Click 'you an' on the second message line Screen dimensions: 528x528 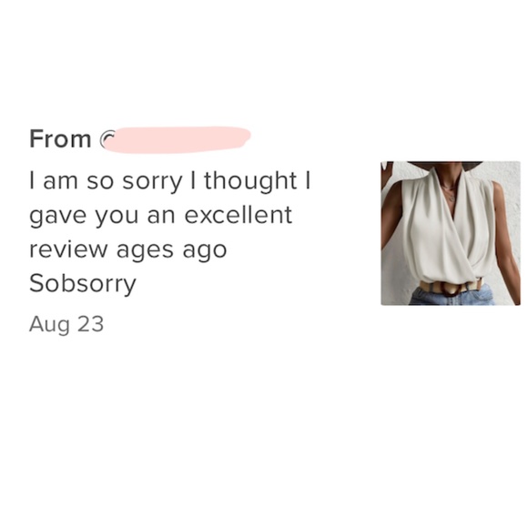135,217
